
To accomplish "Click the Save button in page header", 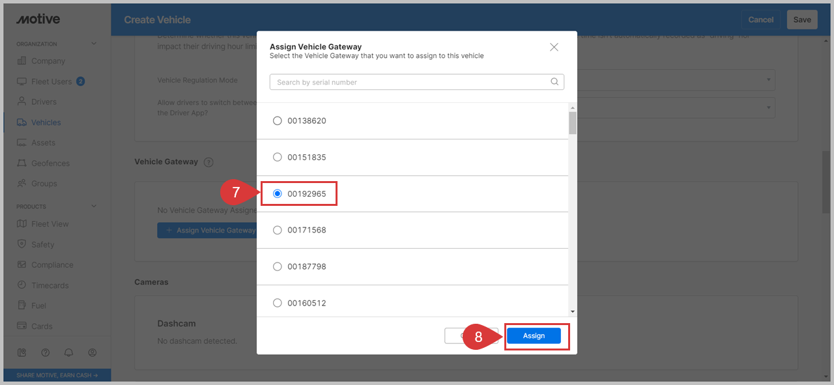I will (x=802, y=20).
